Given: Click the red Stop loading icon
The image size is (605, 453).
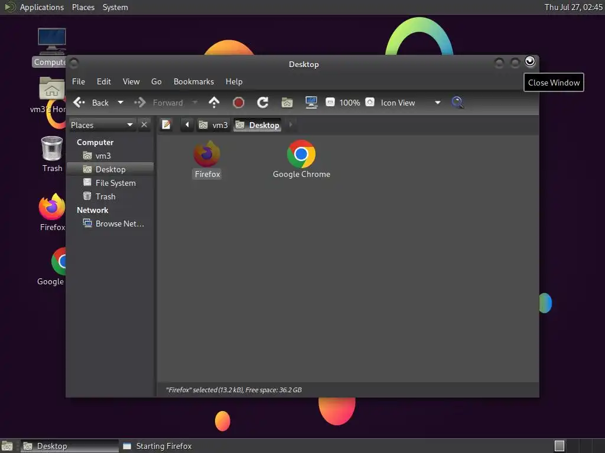Looking at the screenshot, I should tap(239, 103).
